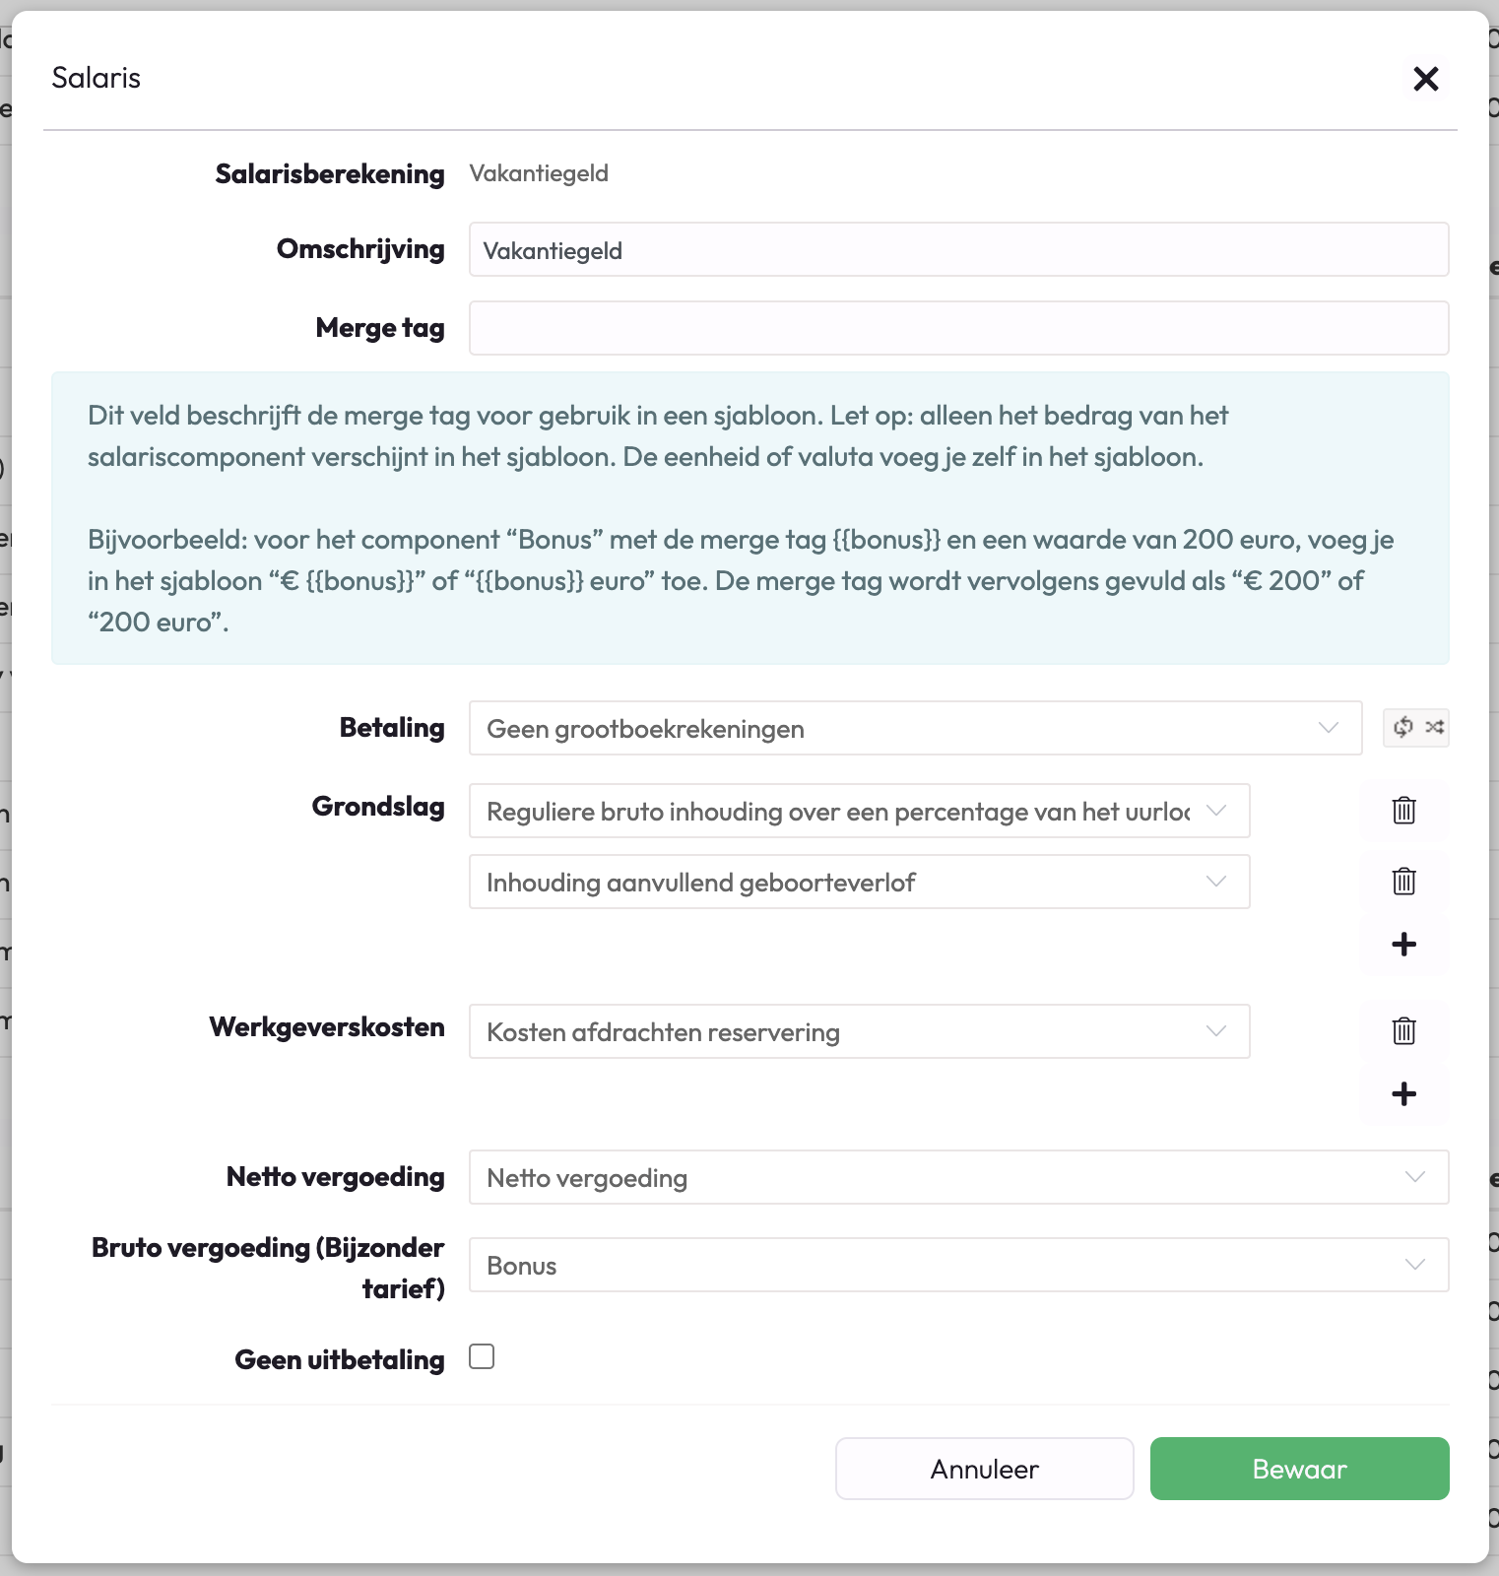
Task: Click the sync/shuffle icon button beside Betaling
Action: 1415,728
